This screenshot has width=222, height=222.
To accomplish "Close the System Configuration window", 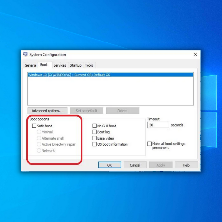I will pyautogui.click(x=195, y=54).
